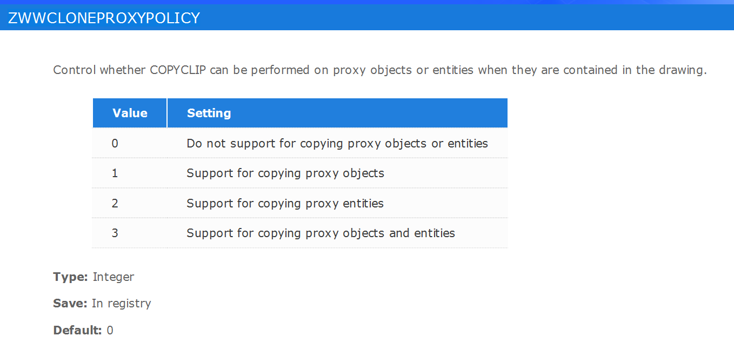This screenshot has height=356, width=734.
Task: Click 'Support for copying proxy objects' row
Action: coord(300,173)
